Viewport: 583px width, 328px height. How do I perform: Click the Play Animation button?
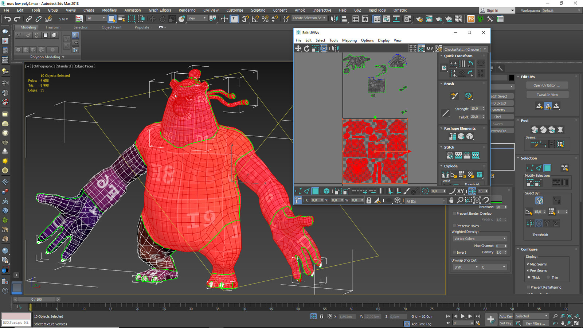[x=463, y=316]
